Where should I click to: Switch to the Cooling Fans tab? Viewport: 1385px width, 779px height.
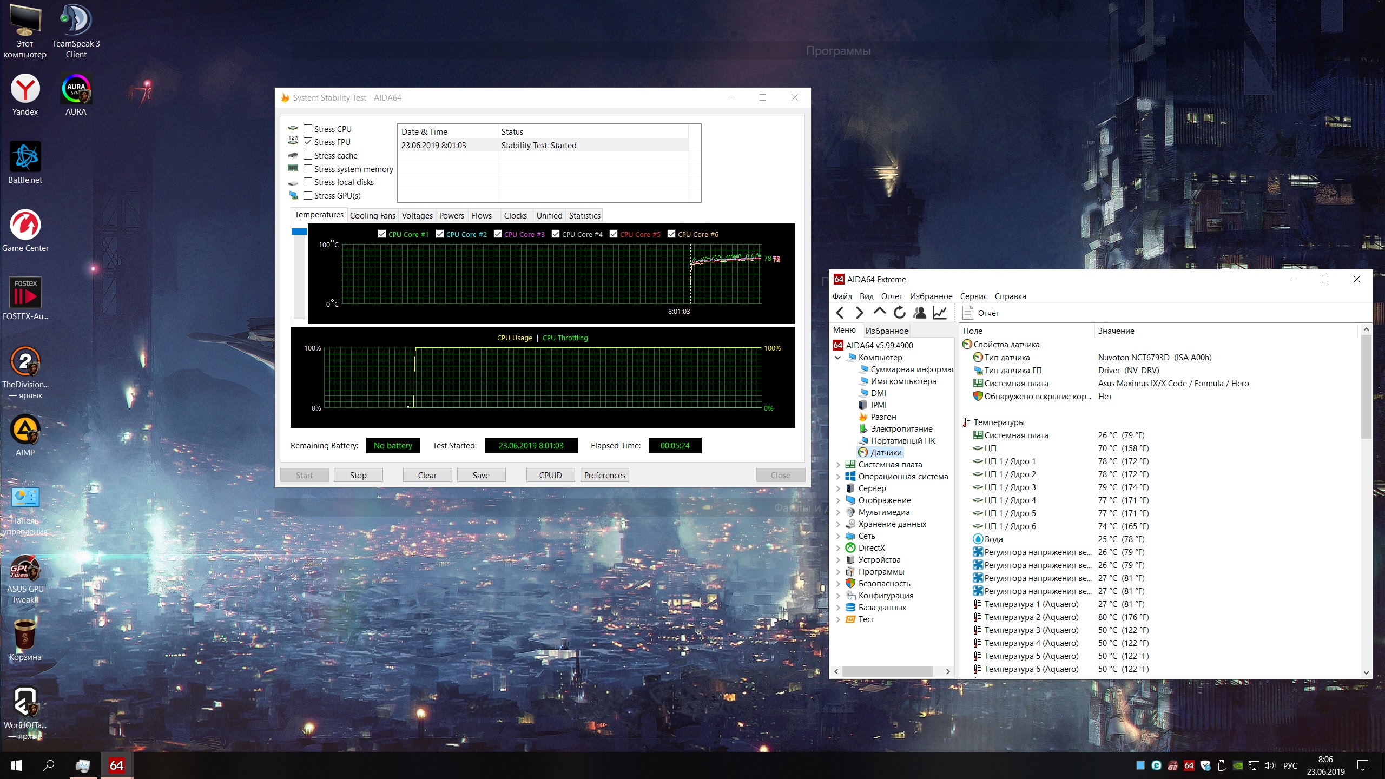point(372,216)
